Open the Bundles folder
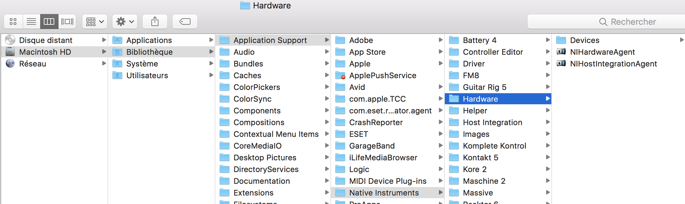This screenshot has height=204, width=685. pyautogui.click(x=273, y=64)
